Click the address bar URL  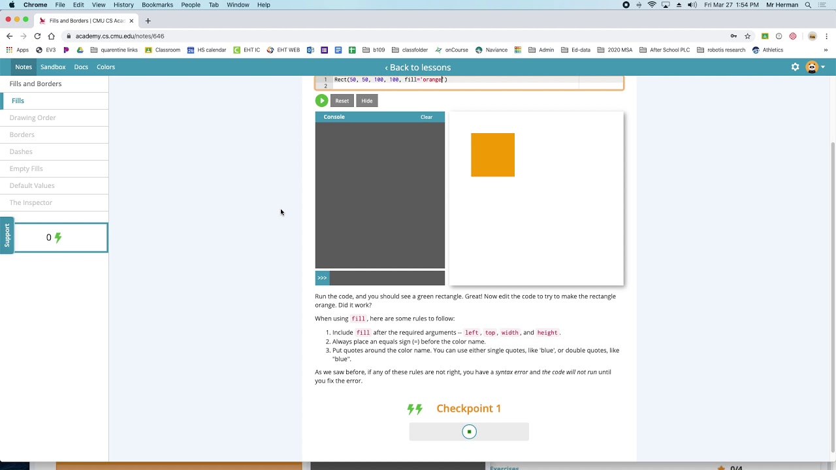pos(120,36)
